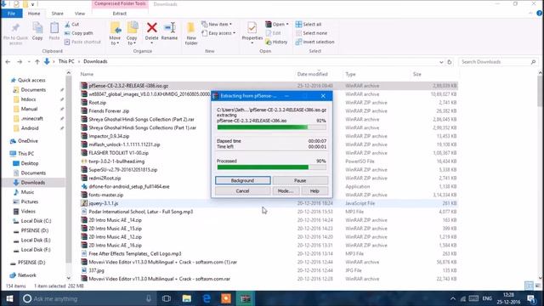Open Local Disk (C:) in sidebar
Image resolution: width=544 pixels, height=306 pixels.
click(x=36, y=221)
